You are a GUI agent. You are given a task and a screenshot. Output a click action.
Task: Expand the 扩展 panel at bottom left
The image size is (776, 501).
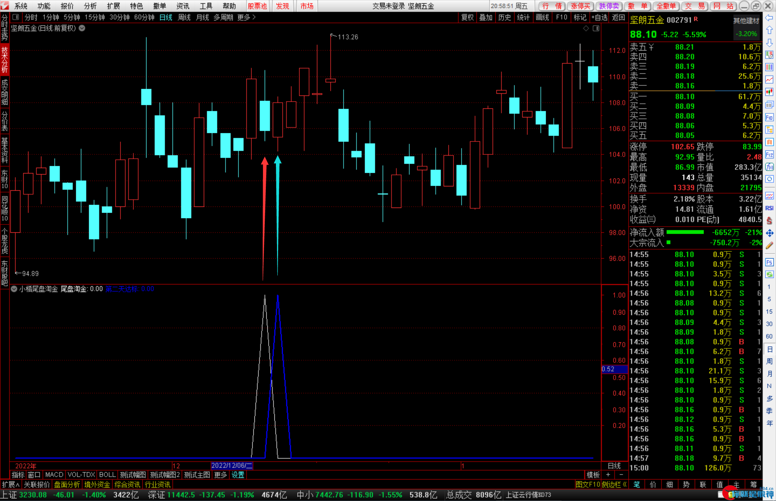click(x=11, y=484)
